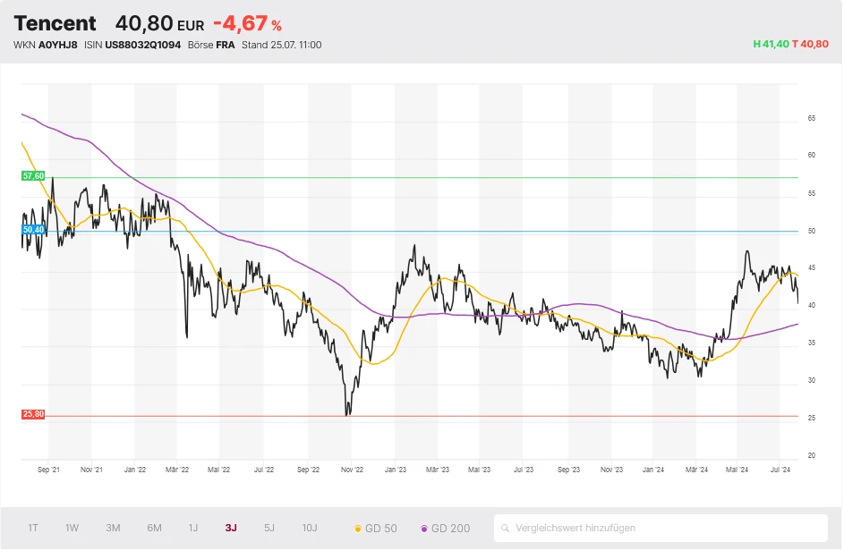Image resolution: width=844 pixels, height=559 pixels.
Task: Click the green 37,60 resistance line label
Action: [x=31, y=176]
